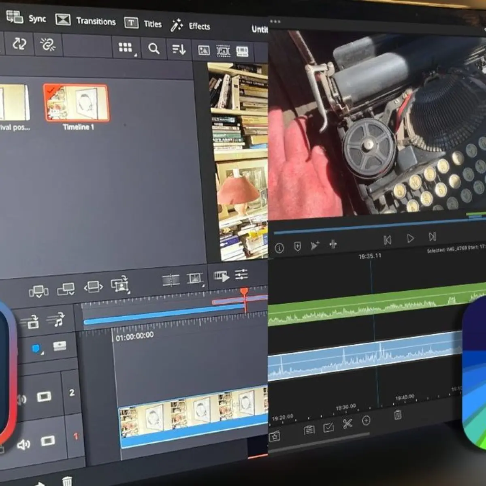Click the clipboard notes icon
The width and height of the screenshot is (486, 486).
point(309,430)
